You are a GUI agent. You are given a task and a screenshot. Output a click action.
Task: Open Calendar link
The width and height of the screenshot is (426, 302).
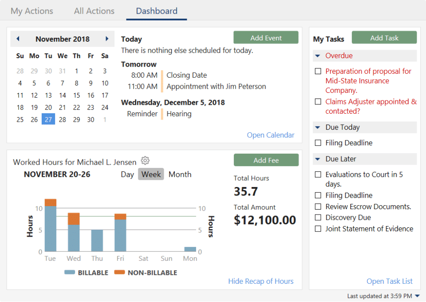(x=271, y=135)
